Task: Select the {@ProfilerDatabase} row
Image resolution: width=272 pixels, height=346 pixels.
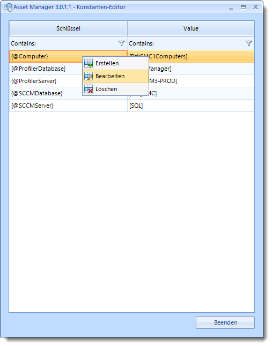Action: (x=131, y=69)
